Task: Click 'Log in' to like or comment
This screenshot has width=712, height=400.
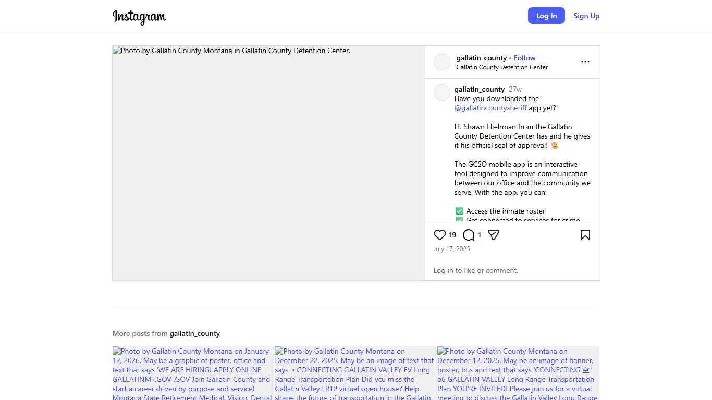Action: point(443,270)
